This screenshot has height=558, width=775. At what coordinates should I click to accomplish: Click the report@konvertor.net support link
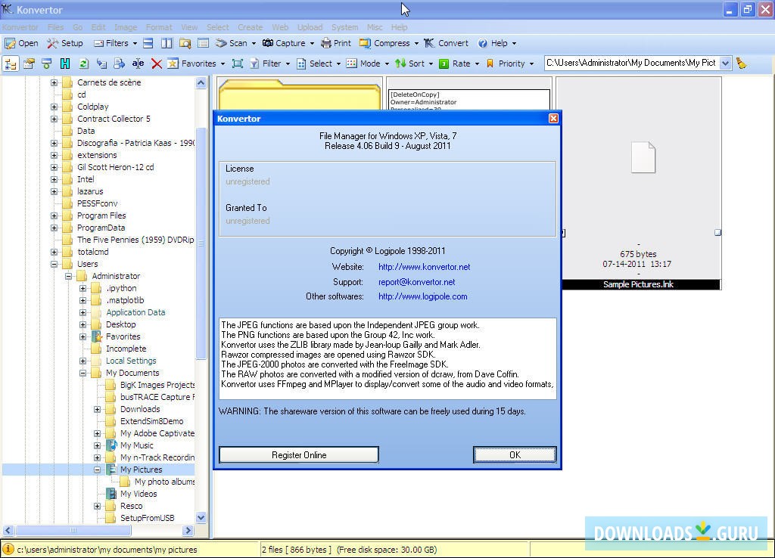pyautogui.click(x=417, y=282)
